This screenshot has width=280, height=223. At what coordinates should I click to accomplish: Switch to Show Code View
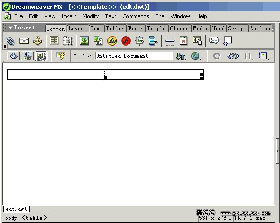[x=14, y=56]
